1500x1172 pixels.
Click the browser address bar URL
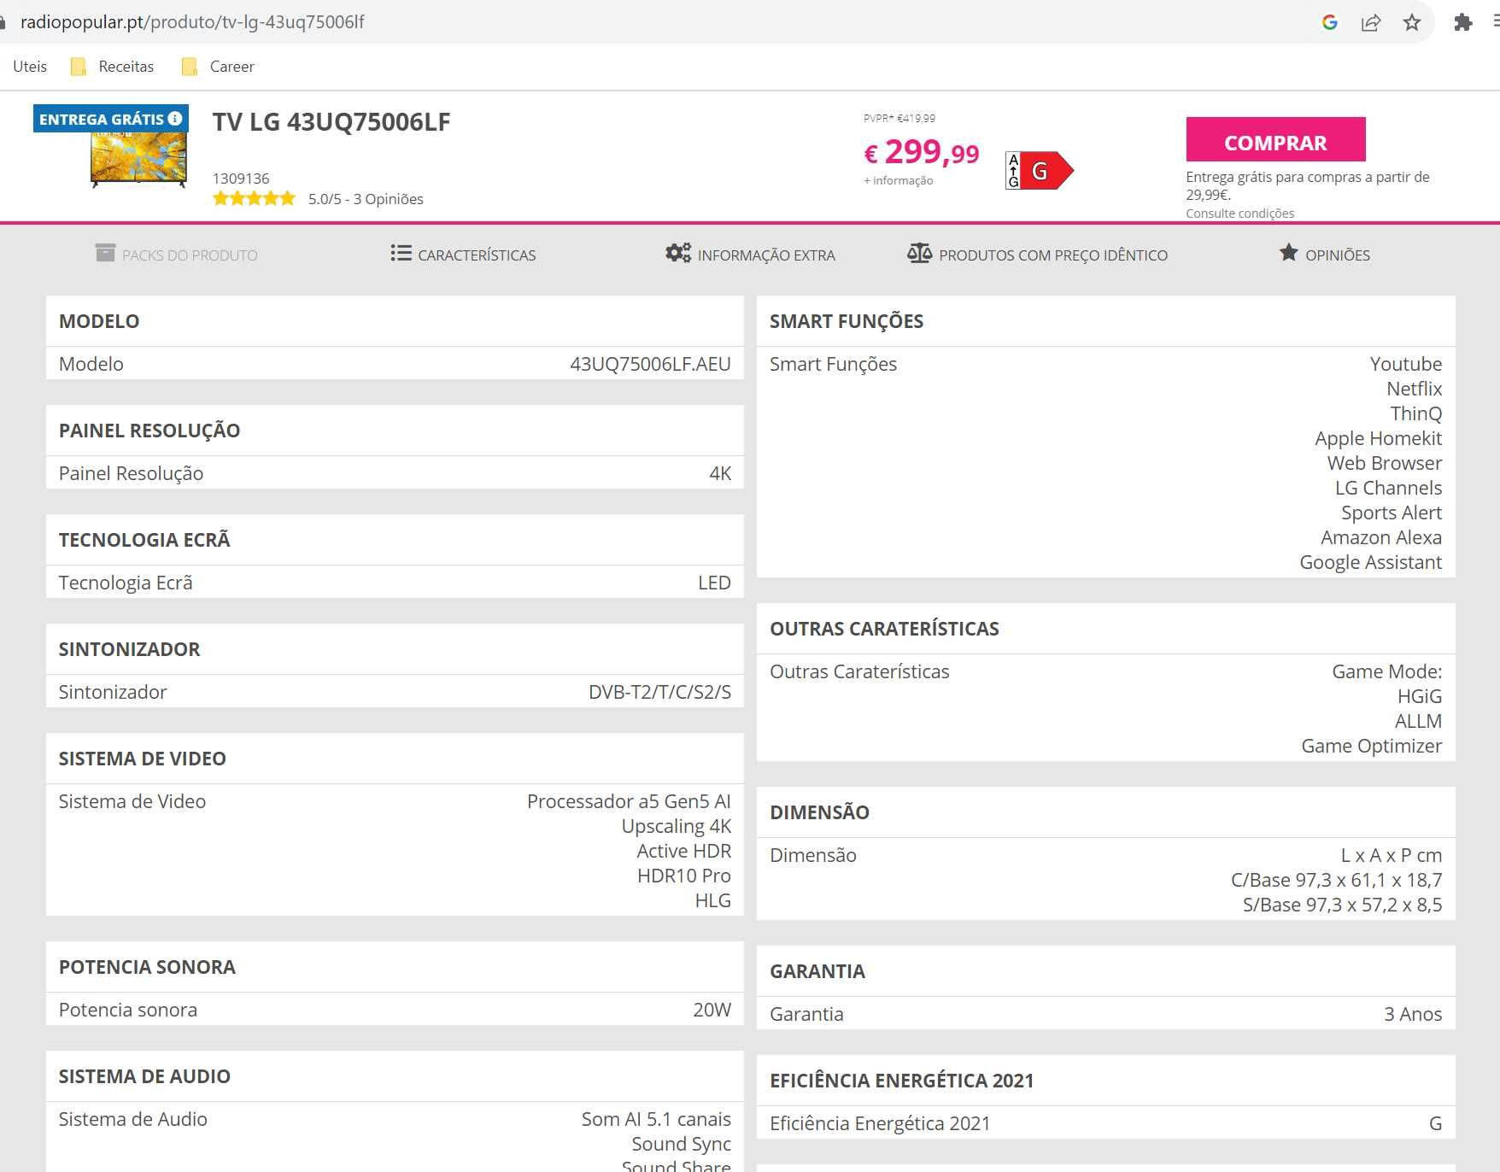tap(192, 22)
